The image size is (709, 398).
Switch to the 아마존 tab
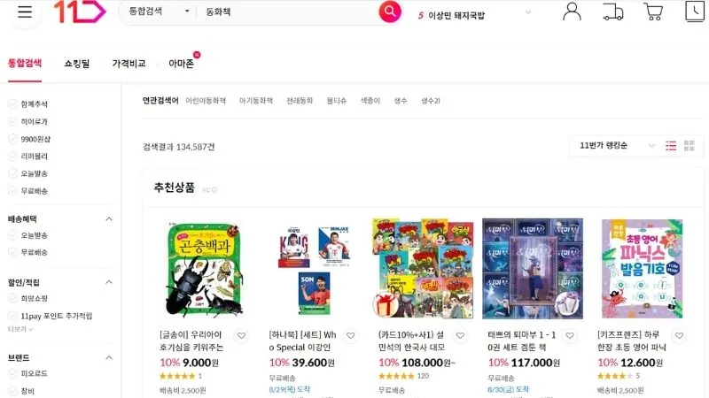[x=182, y=64]
